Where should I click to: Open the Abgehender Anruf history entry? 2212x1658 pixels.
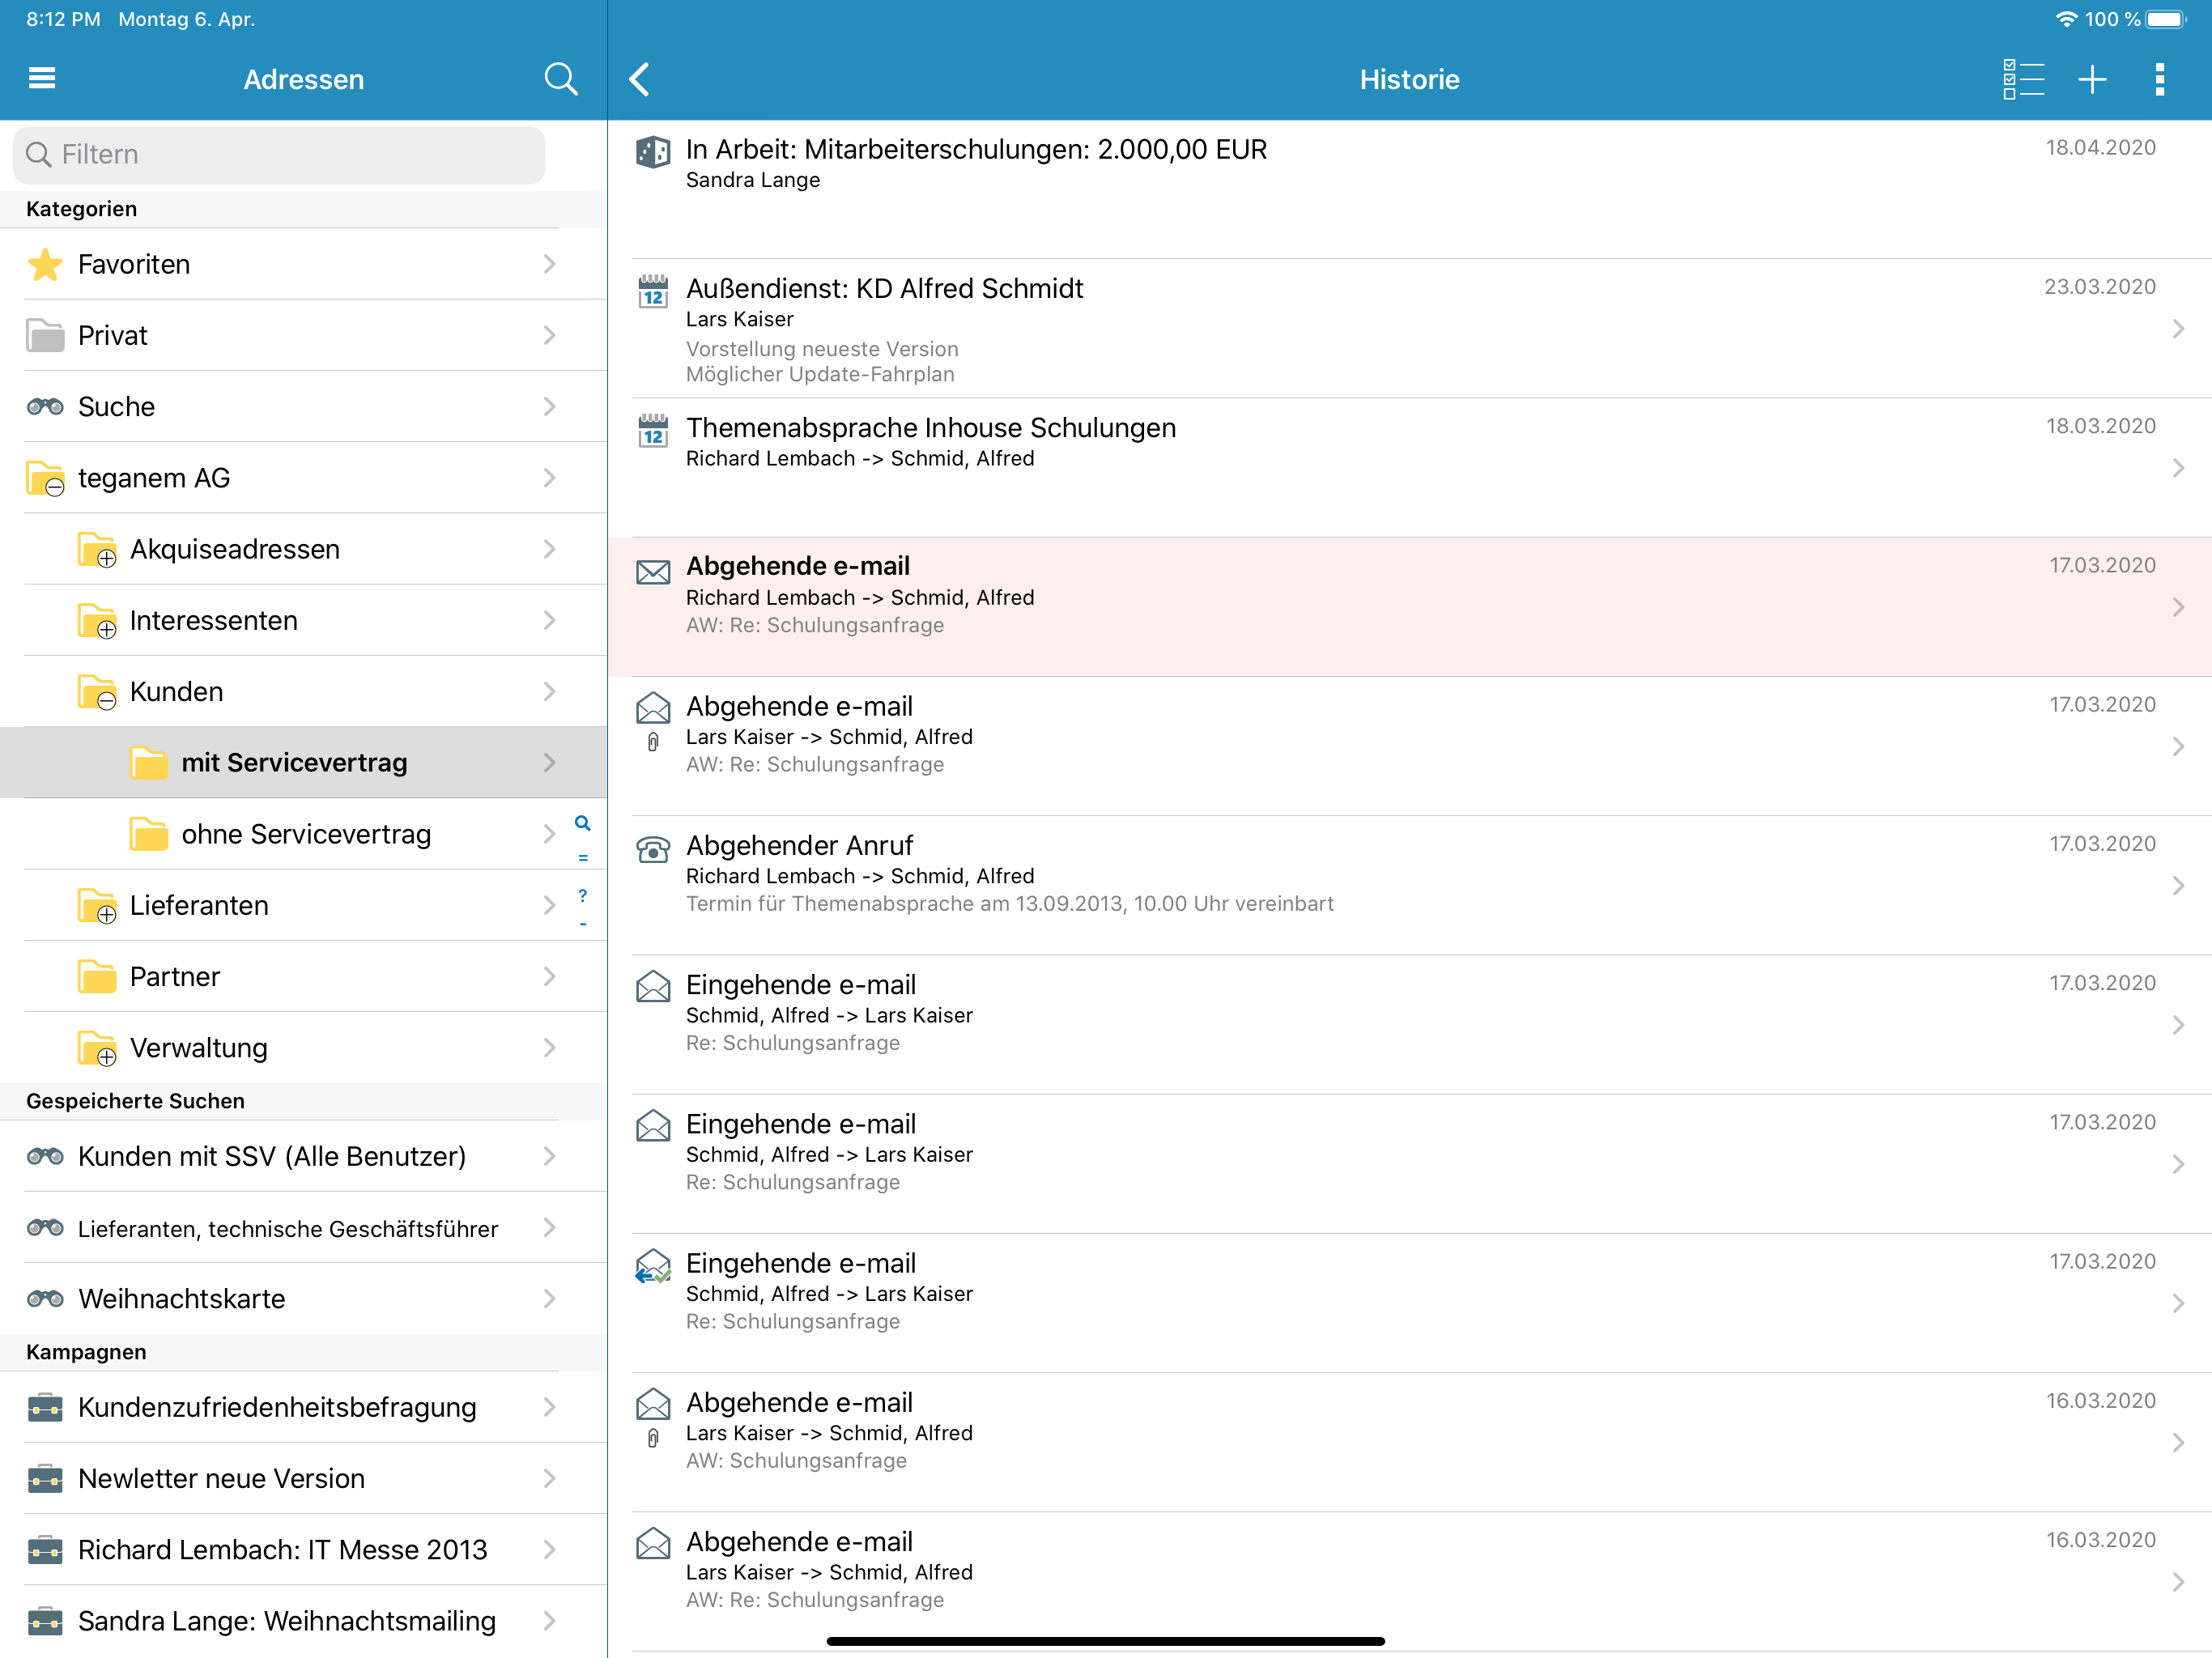pyautogui.click(x=1410, y=886)
